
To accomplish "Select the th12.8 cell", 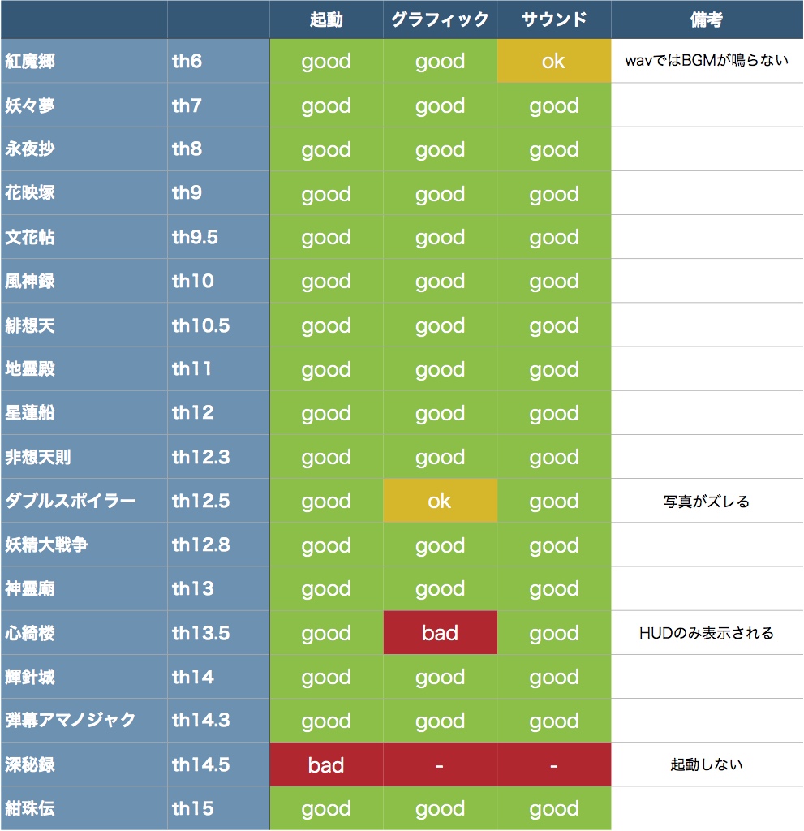I will click(x=218, y=545).
